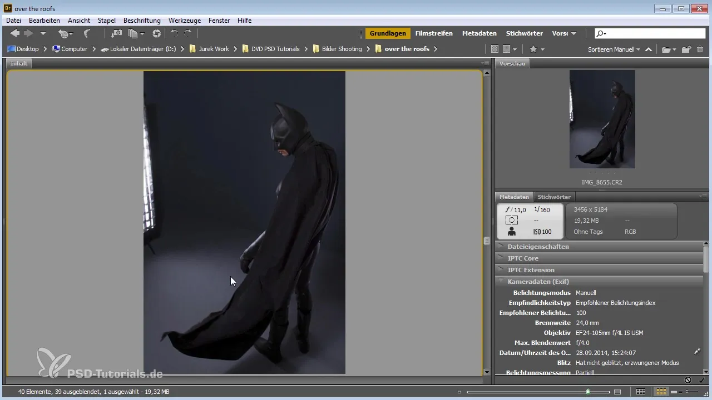Open the Hilfe menu
Screen dimensions: 712x400
[x=244, y=21]
